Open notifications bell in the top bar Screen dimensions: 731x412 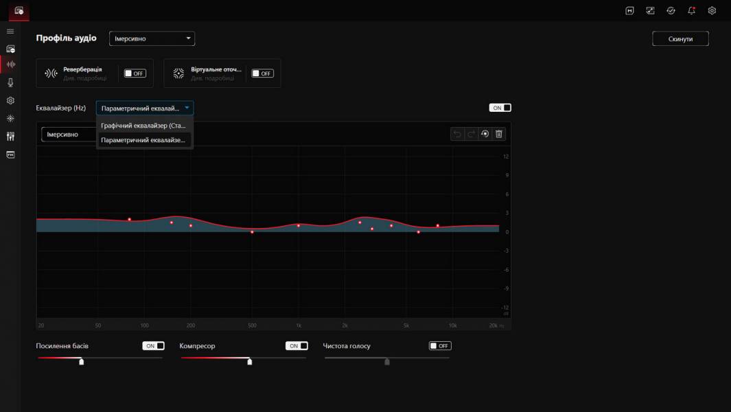691,11
